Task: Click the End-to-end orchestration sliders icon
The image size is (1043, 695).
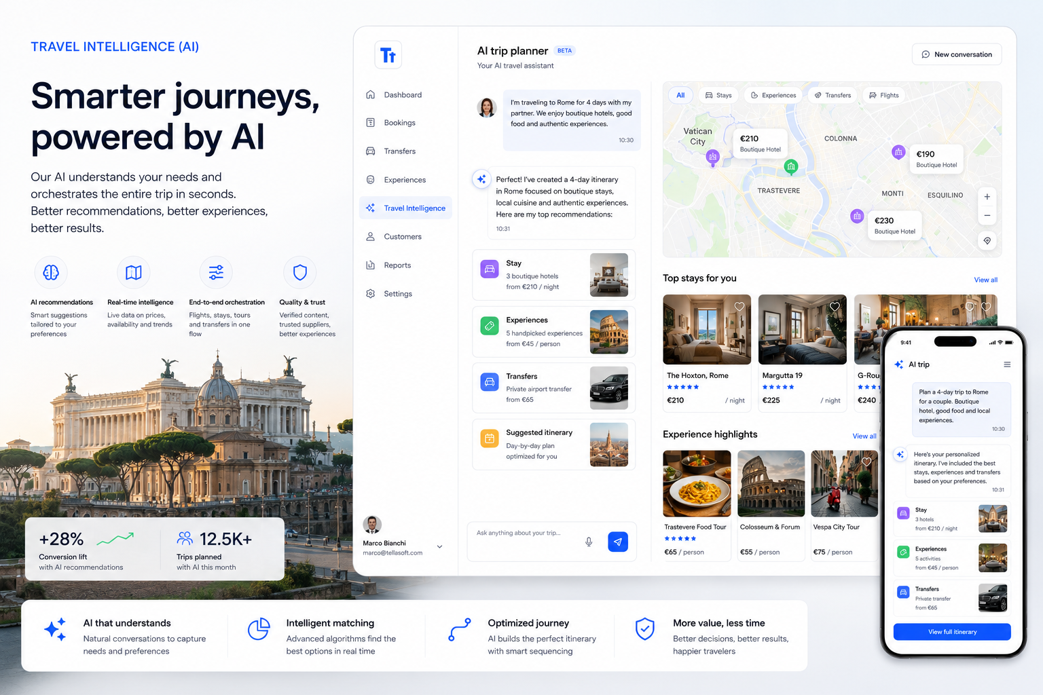Action: click(216, 272)
